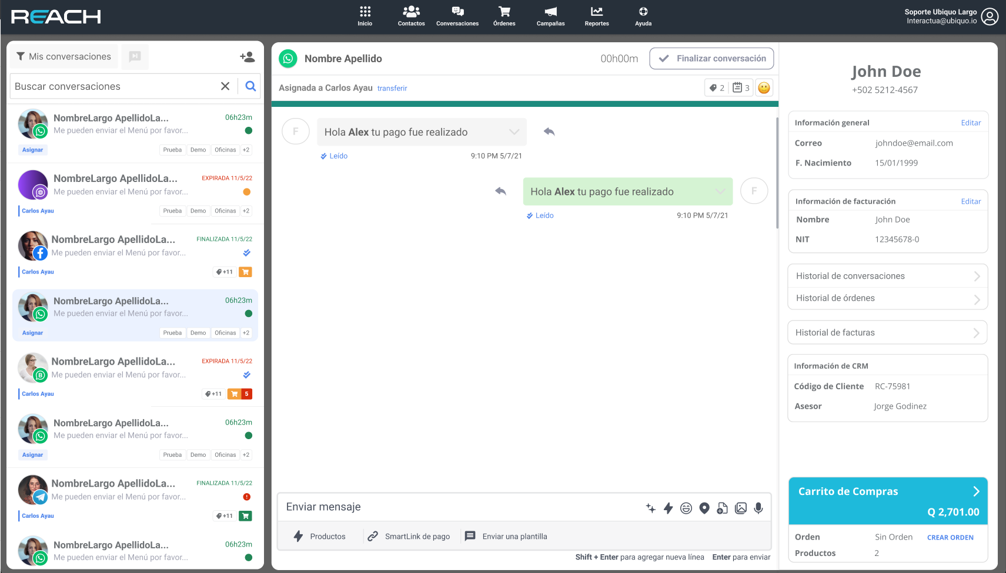
Task: Click the add contact icon
Action: [248, 57]
